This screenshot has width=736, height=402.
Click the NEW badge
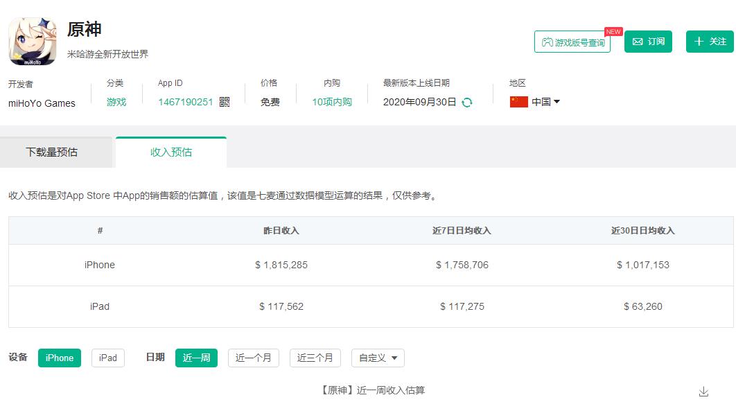coord(613,31)
